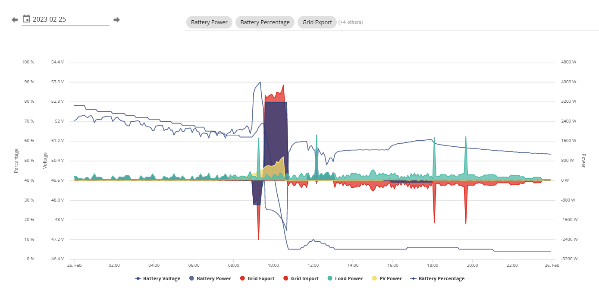Select the Battery Percentage chip
This screenshot has height=300, width=599.
click(265, 22)
